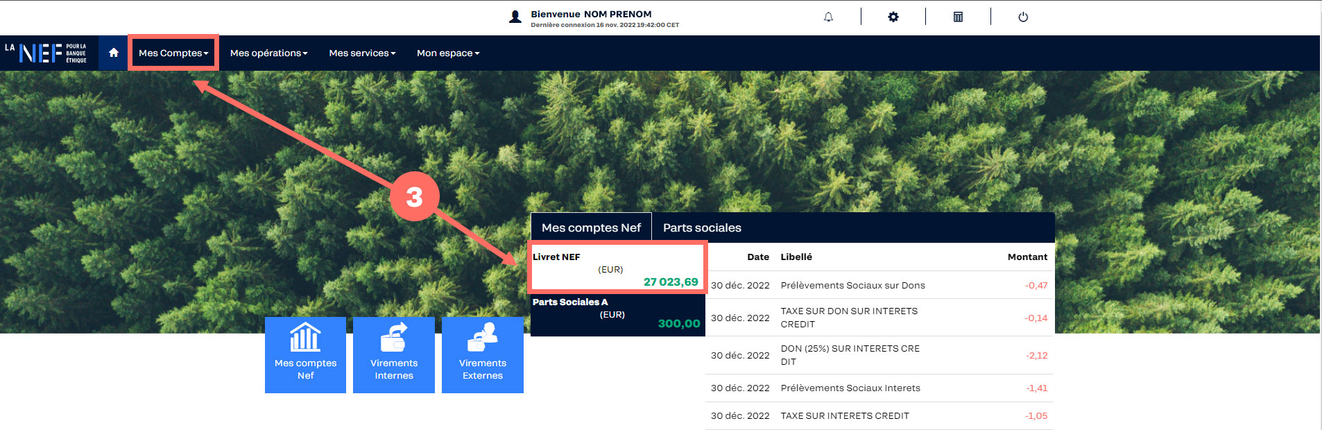Click the Prélèvements Sociaux sur Dons transaction

coord(852,285)
